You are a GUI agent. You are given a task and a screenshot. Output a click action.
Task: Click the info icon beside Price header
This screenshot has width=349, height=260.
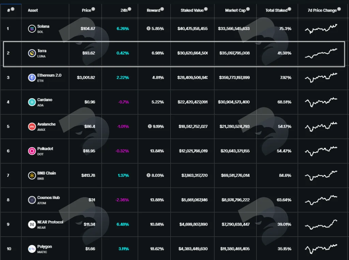93,9
